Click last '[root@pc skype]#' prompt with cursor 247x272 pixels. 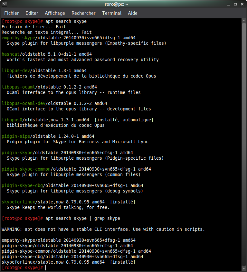click(22, 268)
